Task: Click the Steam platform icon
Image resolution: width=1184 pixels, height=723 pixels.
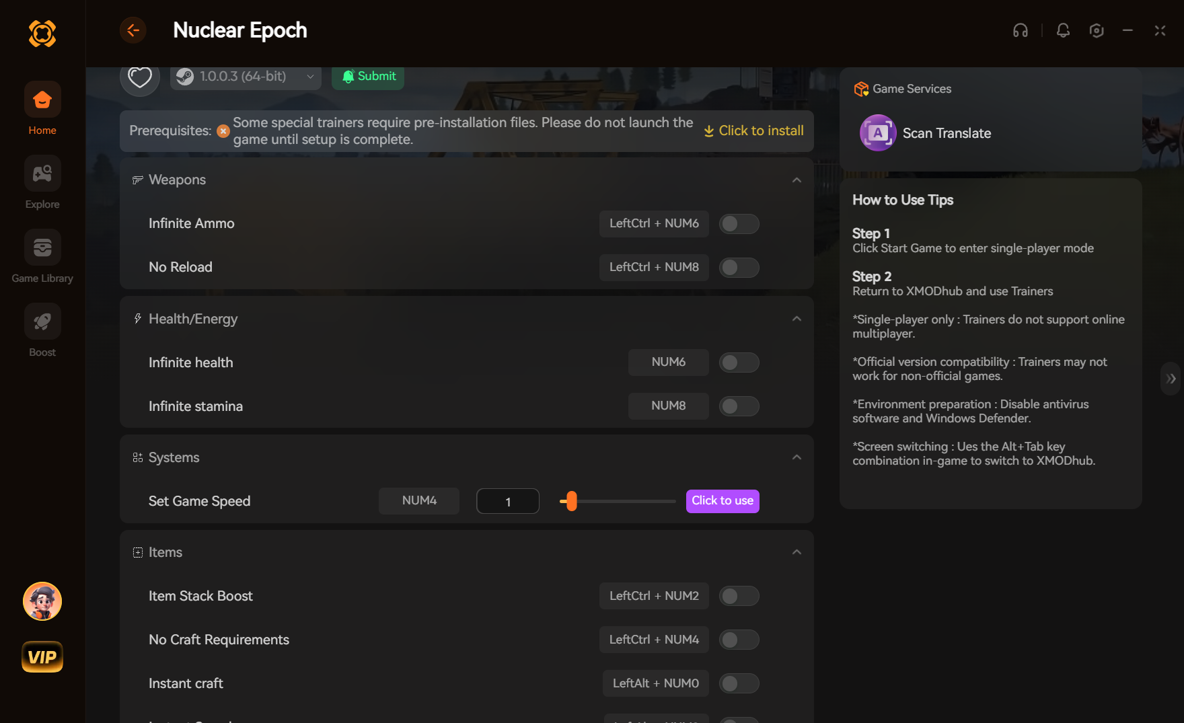Action: 185,77
